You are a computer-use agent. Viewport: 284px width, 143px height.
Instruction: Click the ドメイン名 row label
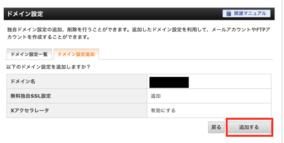pyautogui.click(x=23, y=81)
